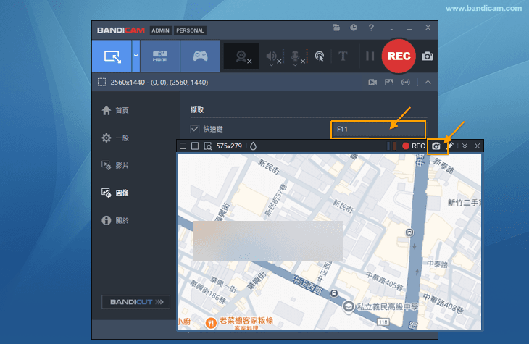Toggle speaker sound recording
Screen dimensions: 529x344
tap(272, 56)
